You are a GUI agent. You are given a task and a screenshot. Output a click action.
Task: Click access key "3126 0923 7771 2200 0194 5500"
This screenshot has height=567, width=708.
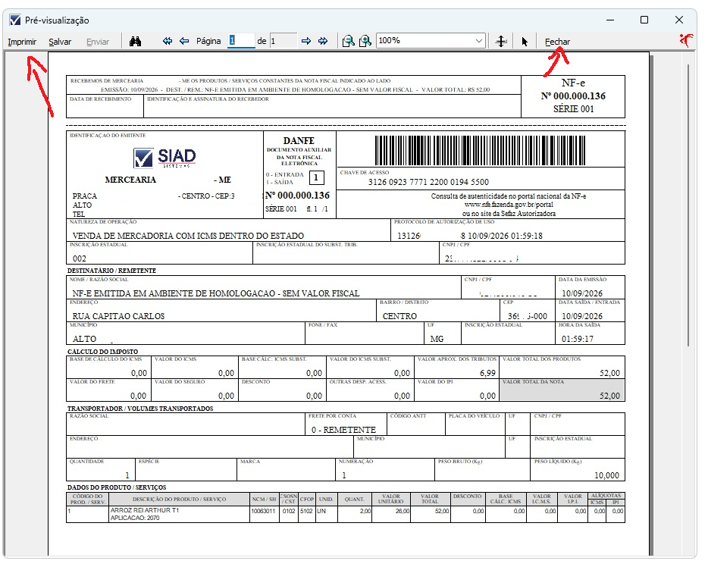428,182
